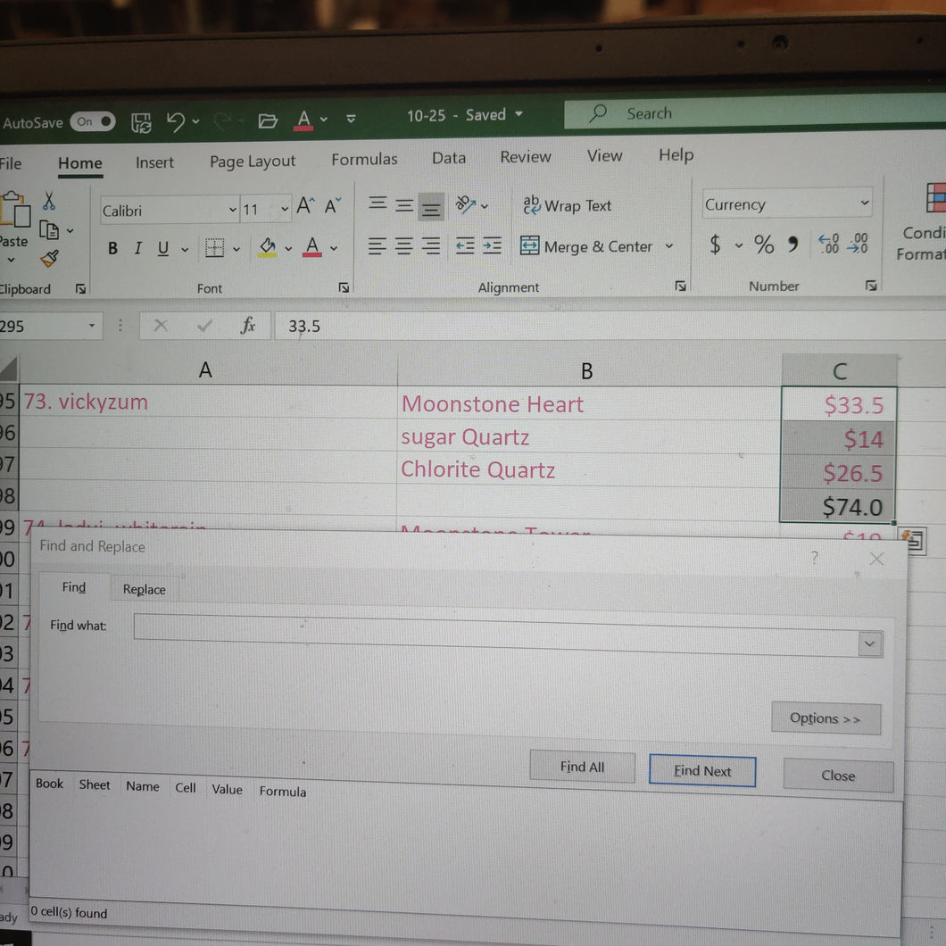Click the formula bar showing 33.5
Image resolution: width=946 pixels, height=946 pixels.
[610, 327]
